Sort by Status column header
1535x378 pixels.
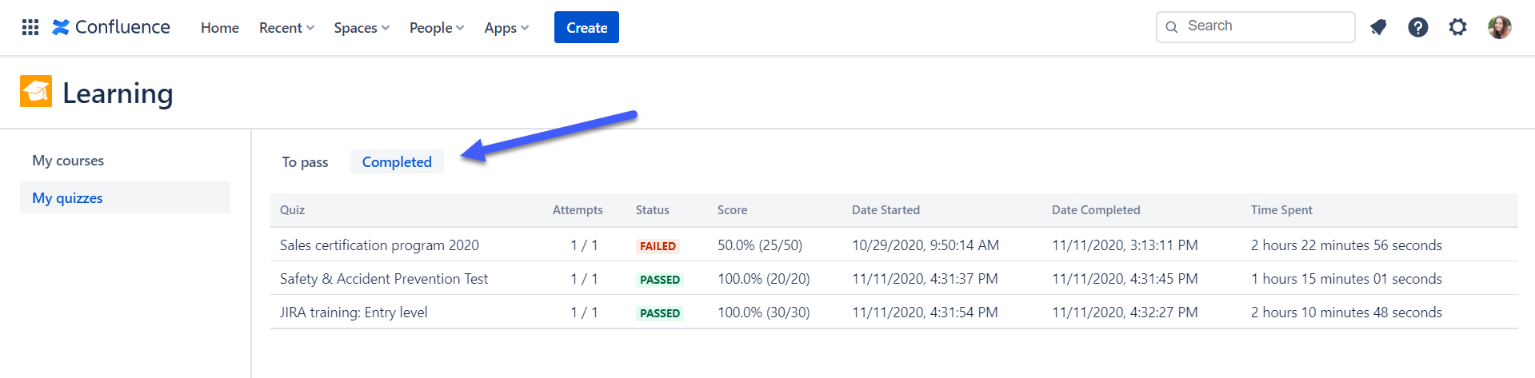[653, 210]
